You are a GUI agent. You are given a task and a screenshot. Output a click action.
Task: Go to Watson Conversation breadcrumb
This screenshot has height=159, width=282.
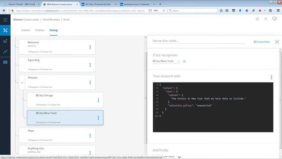(26, 19)
